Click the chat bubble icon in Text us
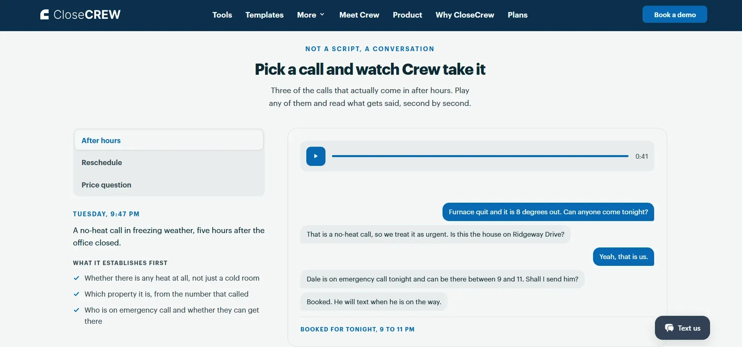Viewport: 742px width, 347px height. (x=669, y=328)
